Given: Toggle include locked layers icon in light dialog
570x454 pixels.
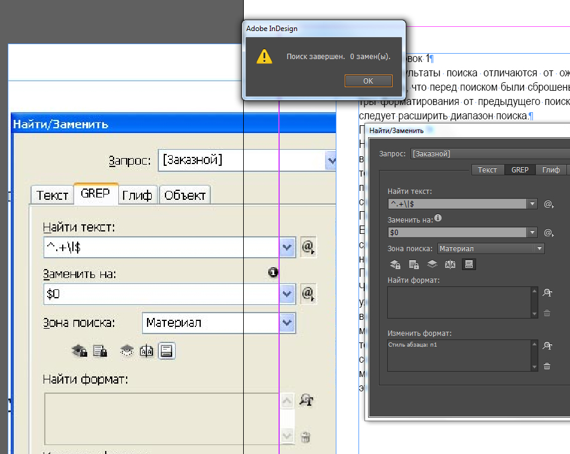Looking at the screenshot, I should (x=79, y=351).
